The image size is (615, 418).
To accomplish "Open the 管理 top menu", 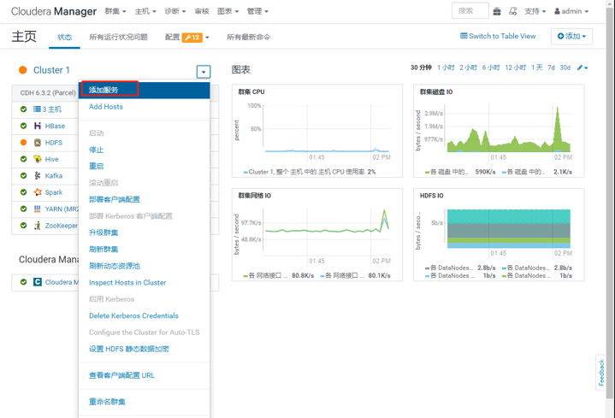I will (x=257, y=11).
